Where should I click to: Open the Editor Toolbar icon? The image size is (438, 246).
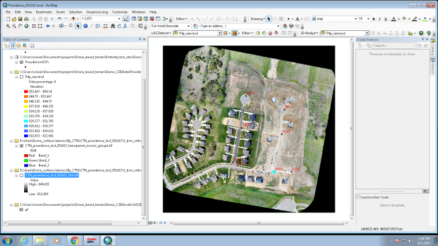coord(126,19)
